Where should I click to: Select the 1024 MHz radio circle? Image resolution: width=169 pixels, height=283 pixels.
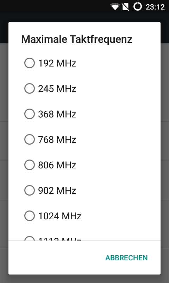[x=30, y=216]
